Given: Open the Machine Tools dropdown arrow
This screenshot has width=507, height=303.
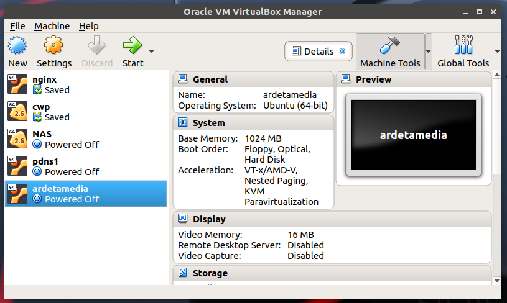Looking at the screenshot, I should coord(428,52).
